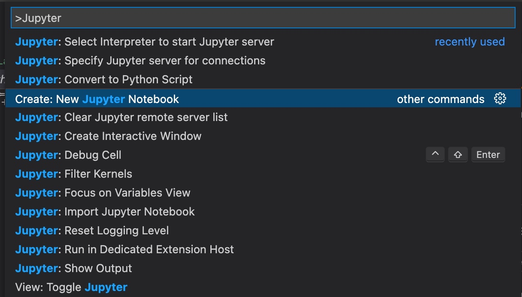Image resolution: width=522 pixels, height=297 pixels.
Task: Click the 'other commands' label
Action: (440, 99)
